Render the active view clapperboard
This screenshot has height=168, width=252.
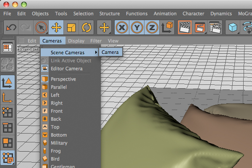point(185,27)
